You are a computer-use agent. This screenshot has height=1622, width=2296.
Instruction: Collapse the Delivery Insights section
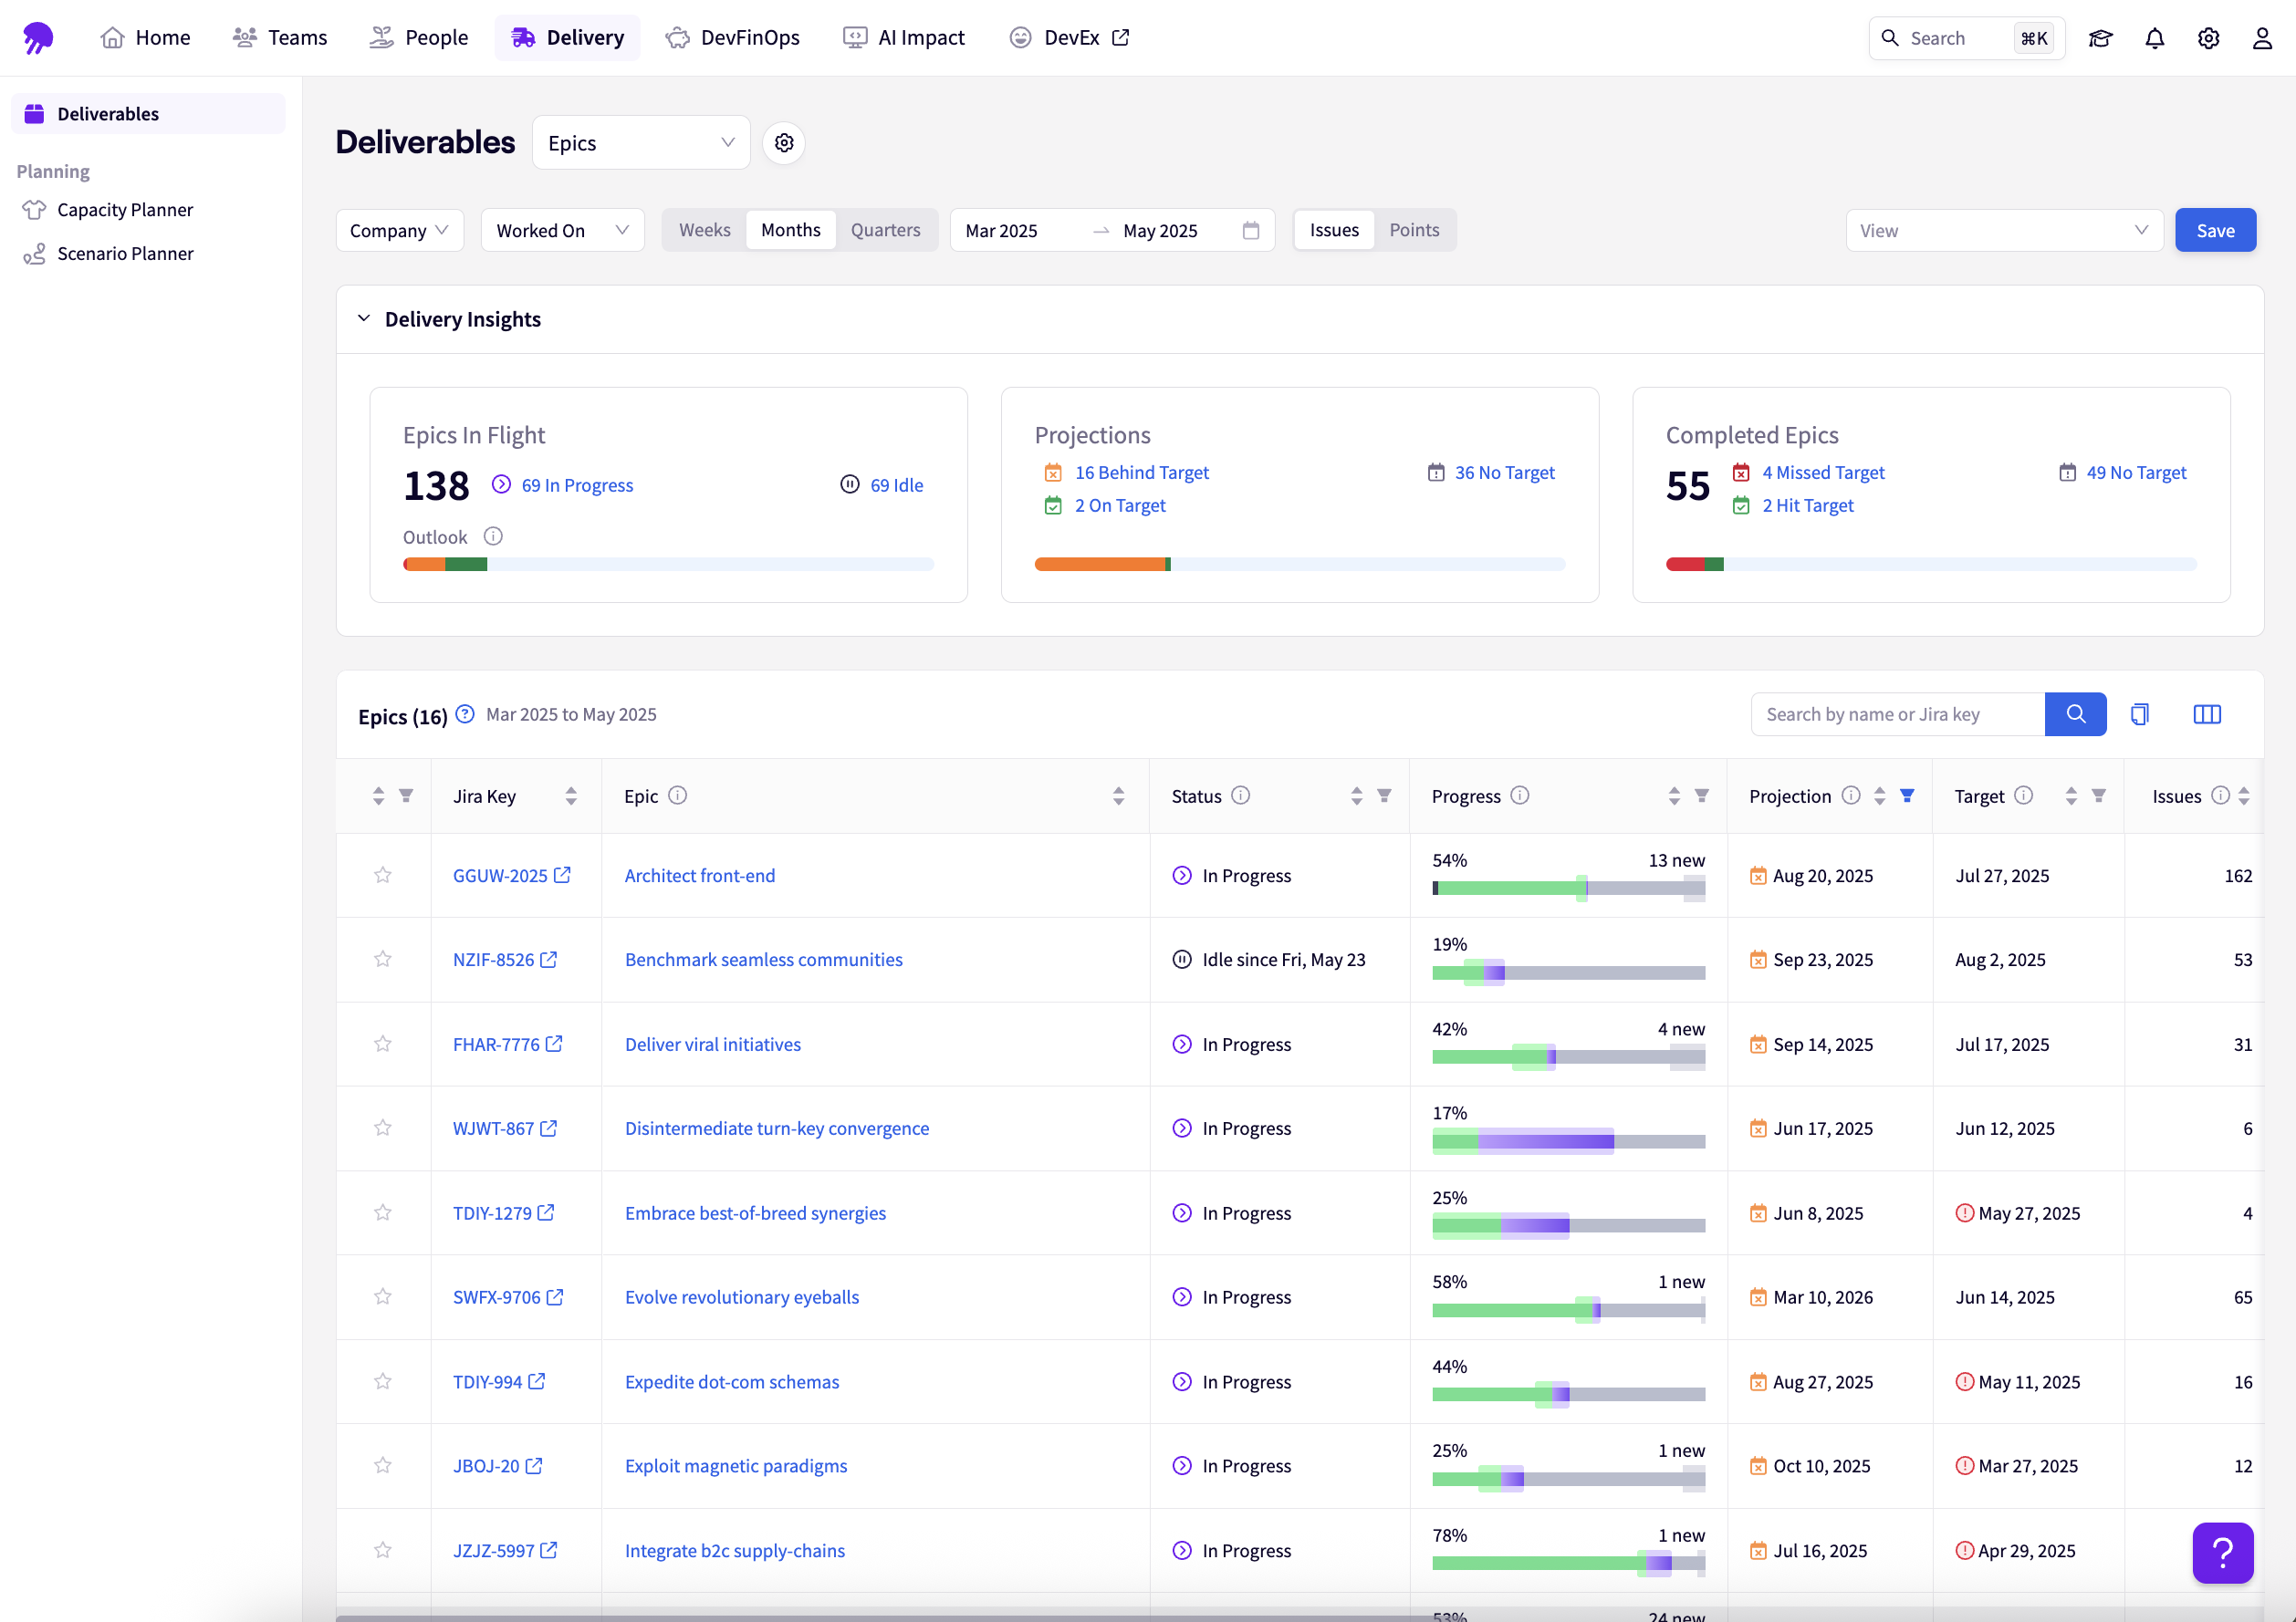(364, 318)
